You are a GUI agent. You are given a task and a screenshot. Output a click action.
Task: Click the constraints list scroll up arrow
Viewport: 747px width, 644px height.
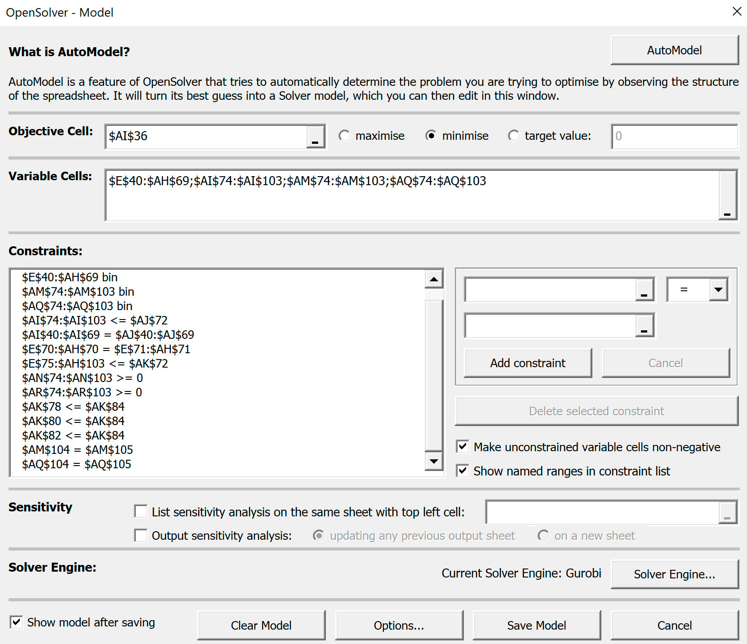point(434,279)
